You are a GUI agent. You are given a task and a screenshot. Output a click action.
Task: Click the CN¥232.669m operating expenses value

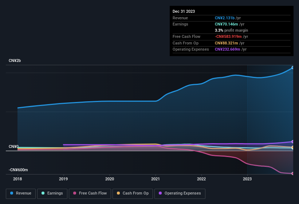228,50
